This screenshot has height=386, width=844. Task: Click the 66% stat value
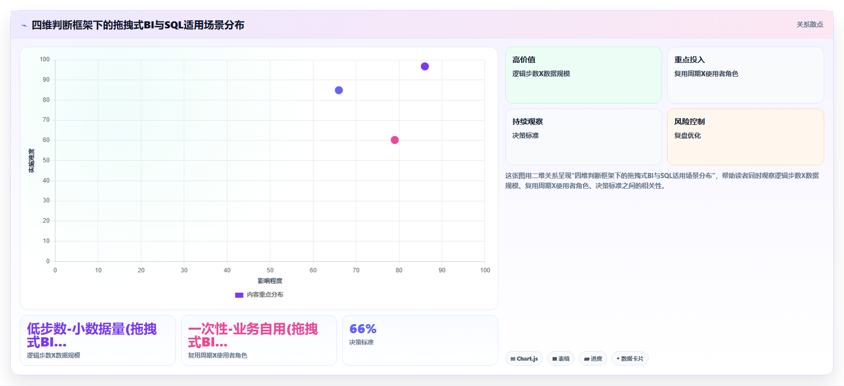[x=363, y=329]
